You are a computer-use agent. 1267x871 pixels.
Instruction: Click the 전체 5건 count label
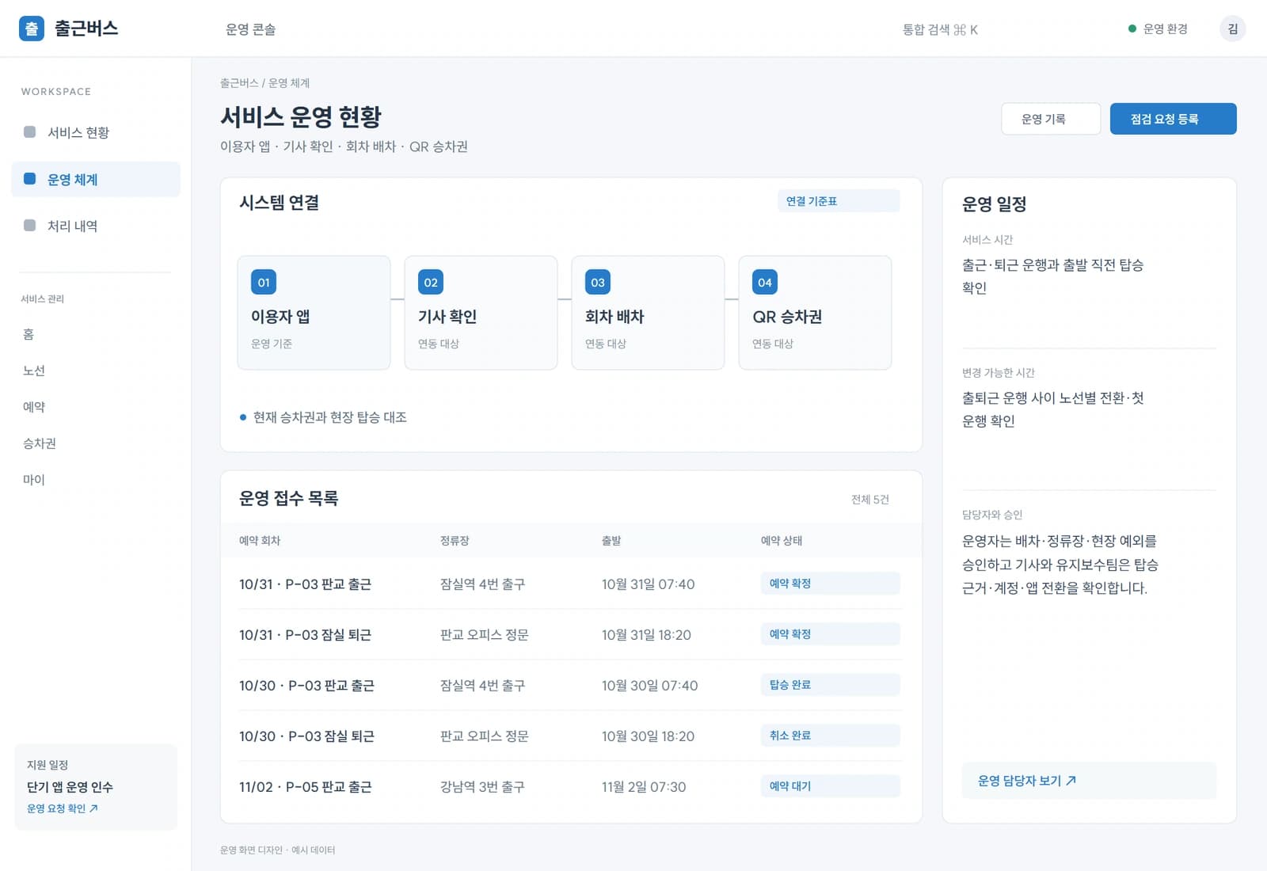[x=869, y=500]
